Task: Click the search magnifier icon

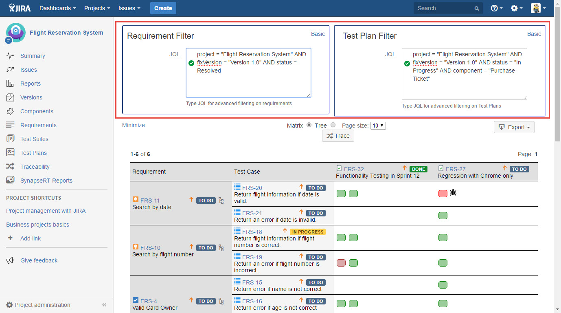Action: point(477,9)
